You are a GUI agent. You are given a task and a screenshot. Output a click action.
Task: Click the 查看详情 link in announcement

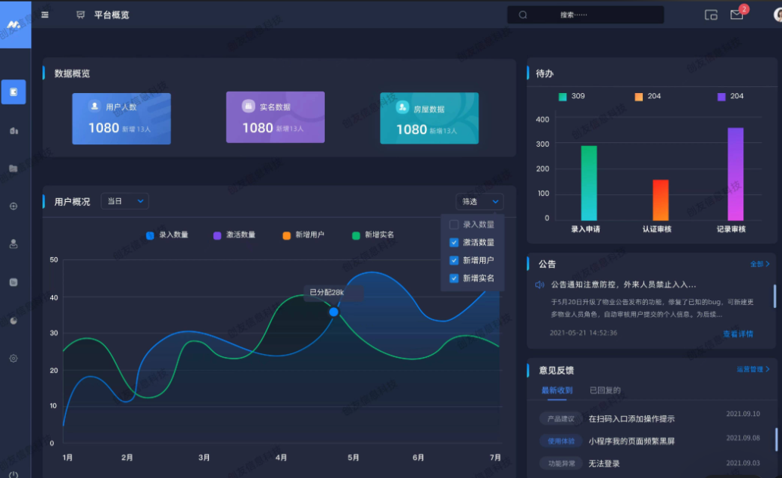pyautogui.click(x=738, y=334)
